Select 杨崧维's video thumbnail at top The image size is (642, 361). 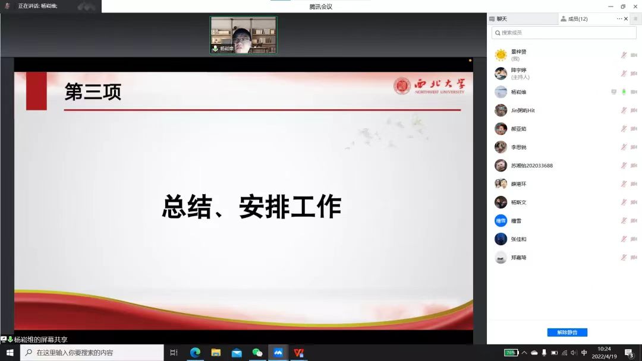pyautogui.click(x=243, y=35)
